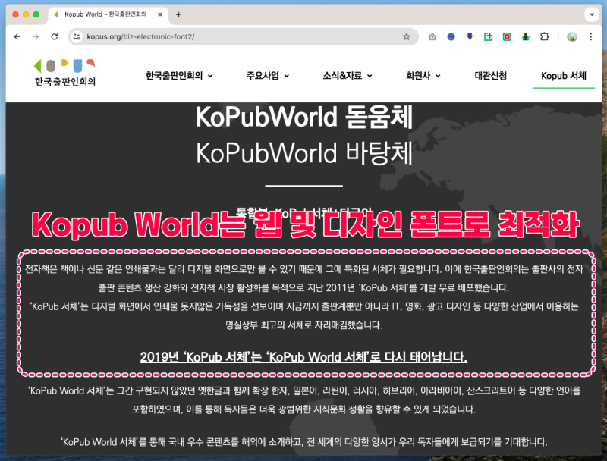Expand the 회원사 menu
Screen dimensions: 607x461
[x=423, y=76]
